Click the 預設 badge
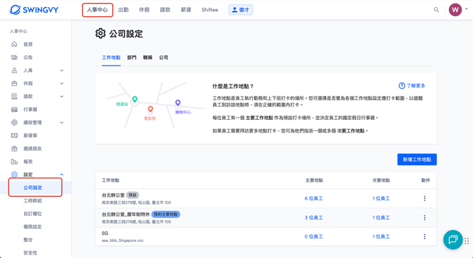This screenshot has height=258, width=473. click(133, 195)
